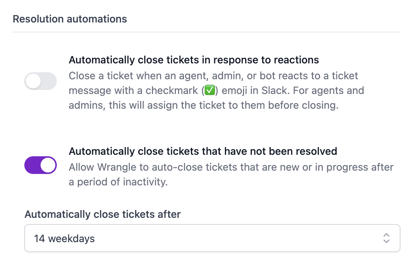Click the green checkmark emoji

209,91
